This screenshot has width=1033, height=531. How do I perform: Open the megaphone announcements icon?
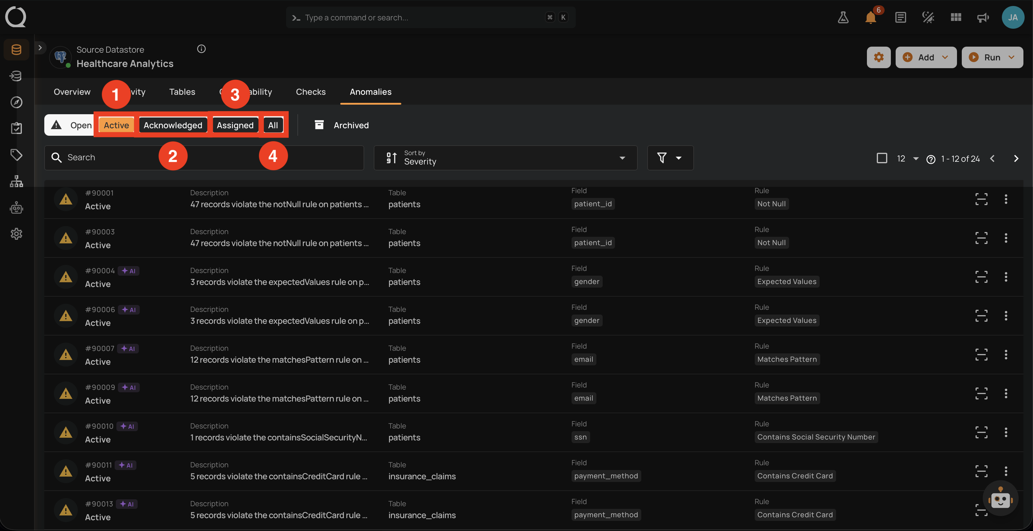point(983,17)
